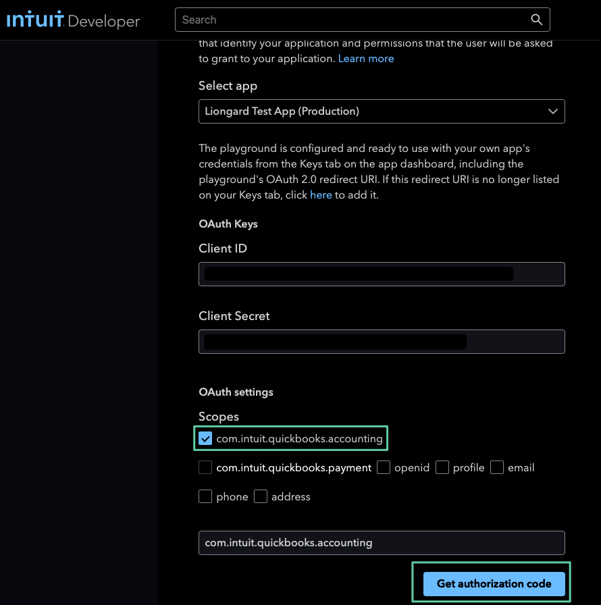Click the Intuit Developer logo
Screen dimensions: 601x605
tap(73, 20)
